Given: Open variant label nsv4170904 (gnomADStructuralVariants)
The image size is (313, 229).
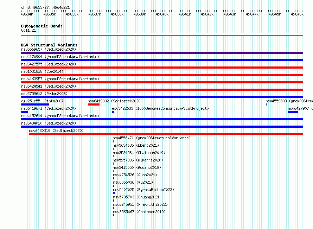Looking at the screenshot, I should 60,57.
